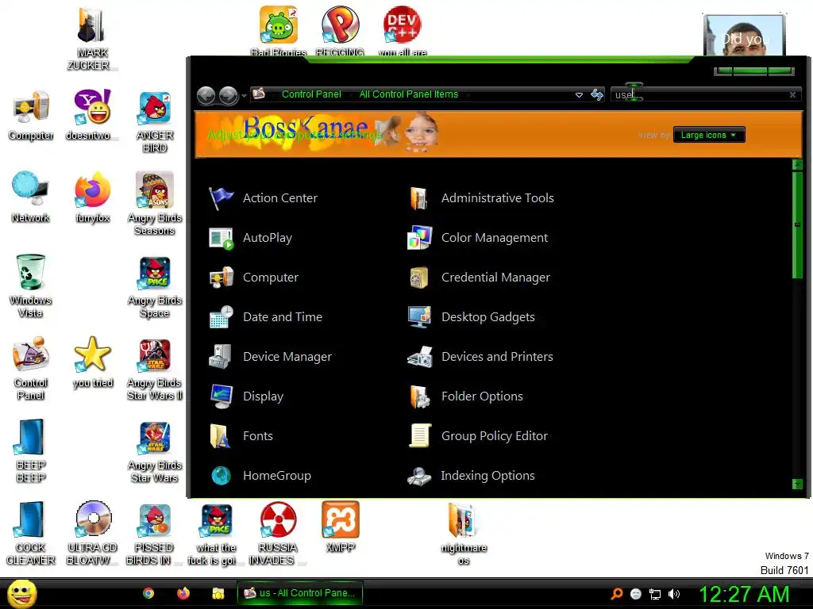Launch Firefox from the taskbar
The width and height of the screenshot is (813, 609).
pyautogui.click(x=183, y=593)
